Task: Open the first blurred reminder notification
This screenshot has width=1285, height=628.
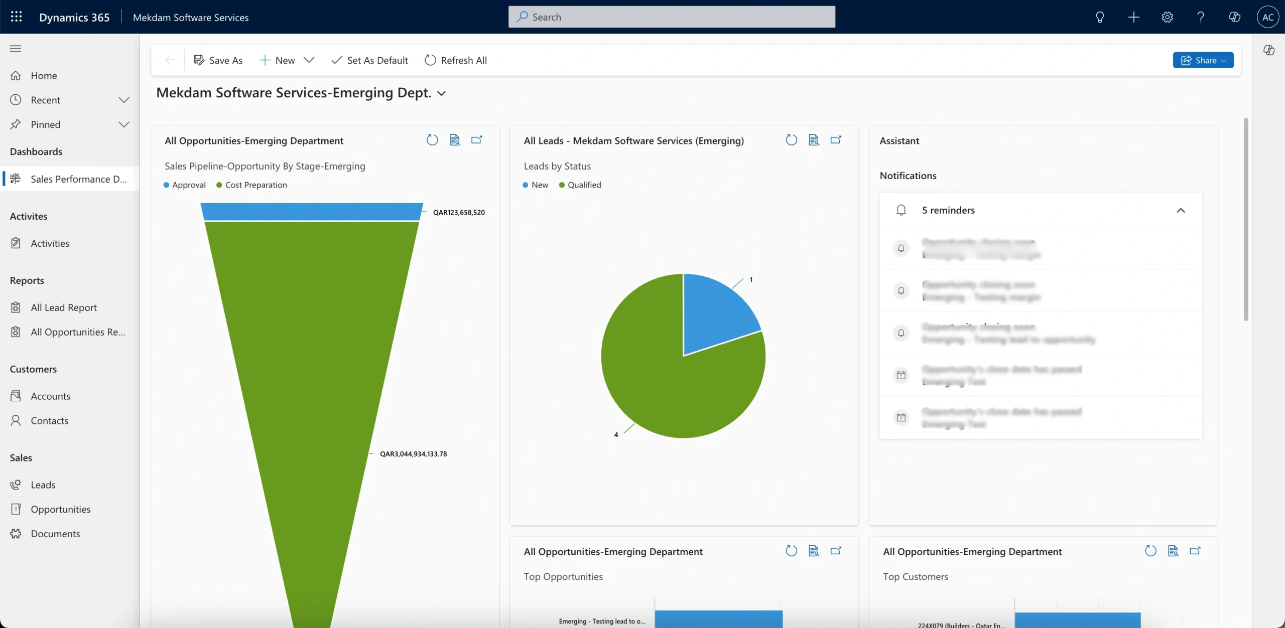Action: (1041, 248)
